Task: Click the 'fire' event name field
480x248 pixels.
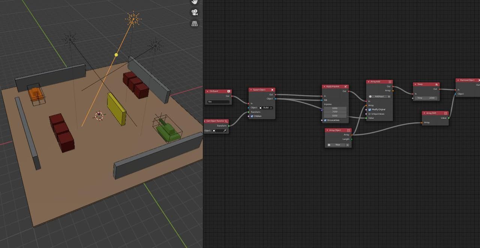Action: (219, 101)
